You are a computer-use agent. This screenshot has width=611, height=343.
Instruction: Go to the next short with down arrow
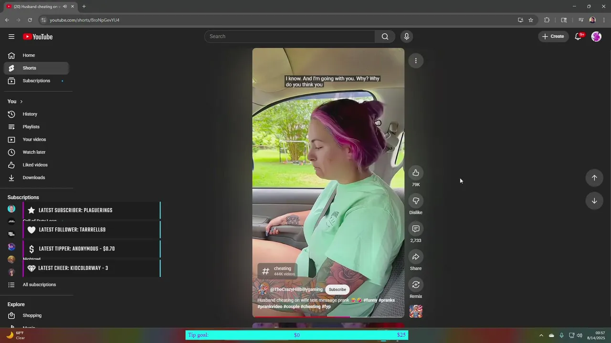coord(594,201)
